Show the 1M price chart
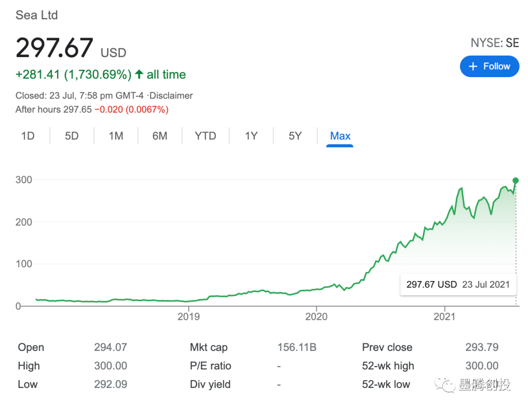Image resolution: width=528 pixels, height=408 pixels. [x=116, y=136]
